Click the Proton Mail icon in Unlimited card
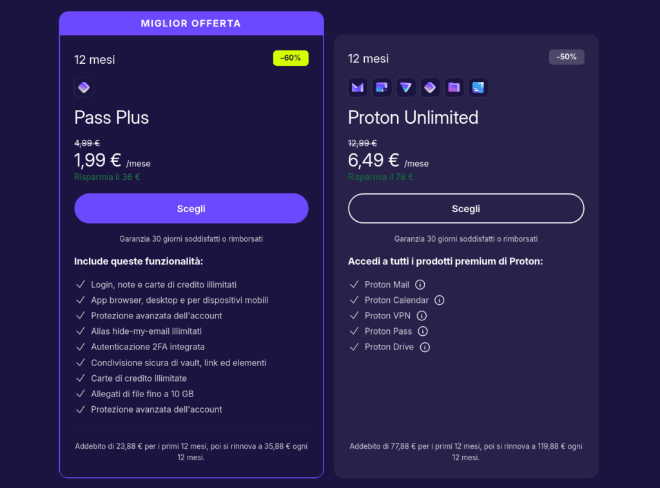The image size is (660, 488). [x=358, y=87]
